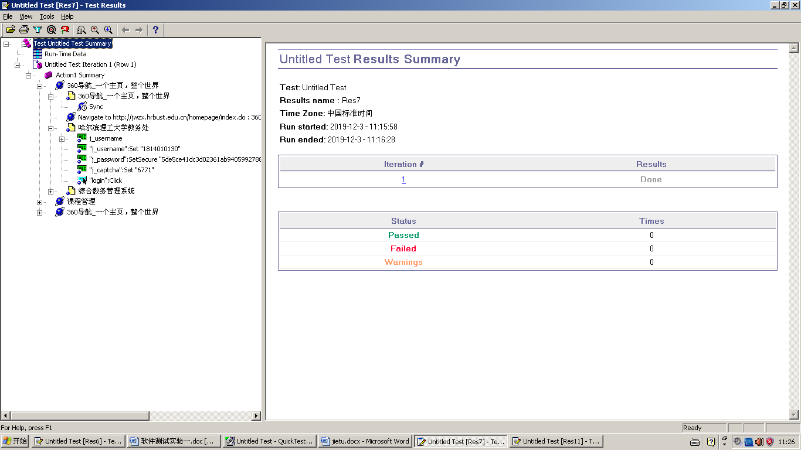Click the 开始 Start button
The image size is (801, 450).
(x=15, y=441)
